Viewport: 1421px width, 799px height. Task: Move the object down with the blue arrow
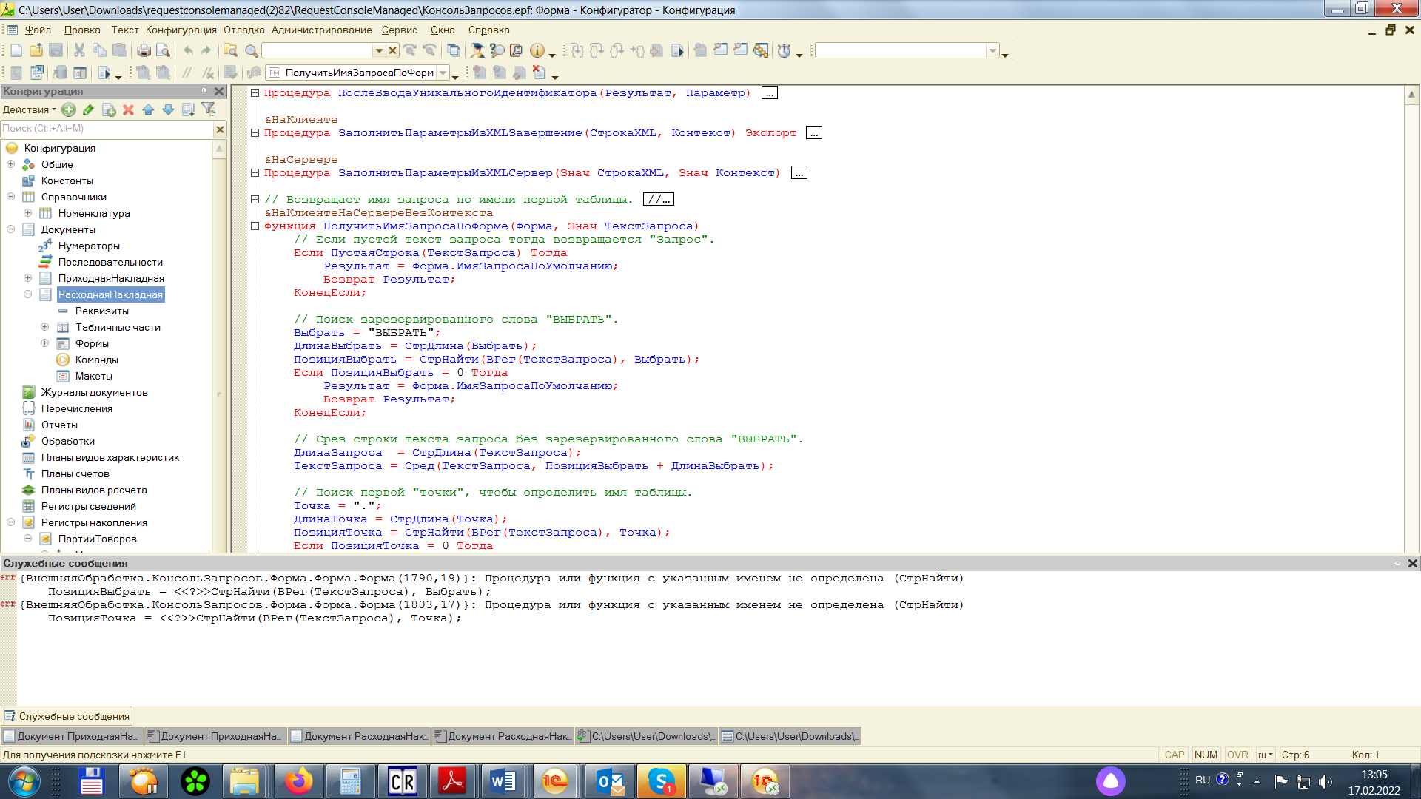point(168,109)
